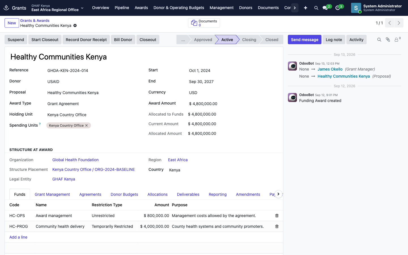Viewport: 408px width, 255px height.
Task: Open the conversations icon with badge 2
Action: coord(325,8)
